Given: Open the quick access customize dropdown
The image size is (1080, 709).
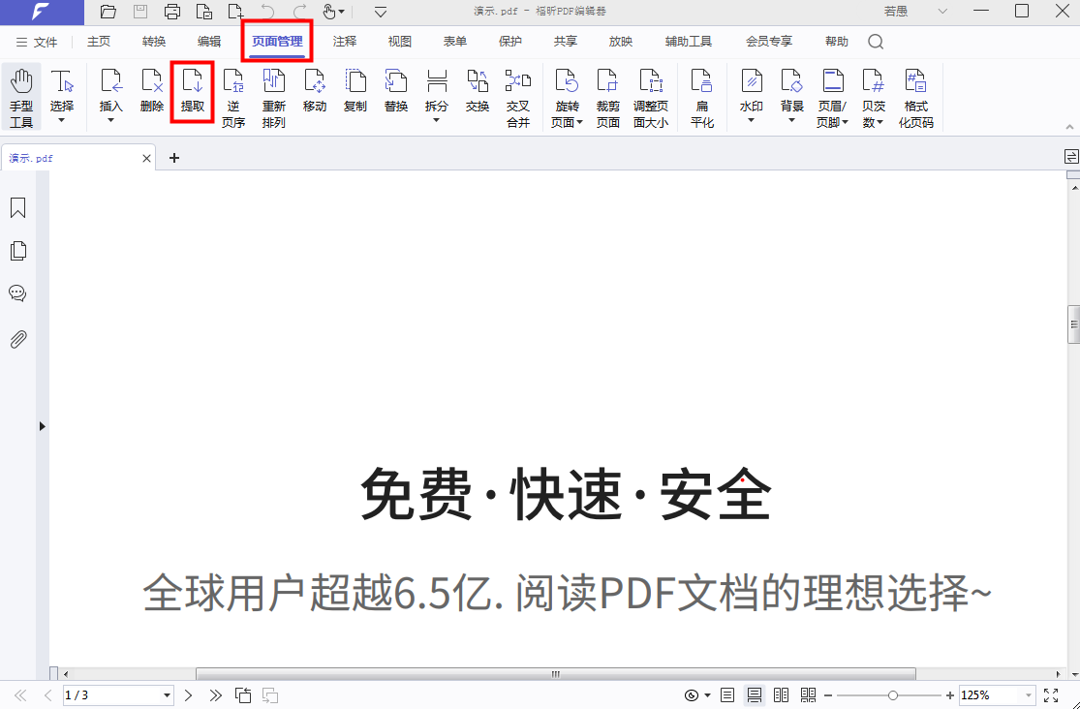Looking at the screenshot, I should point(381,12).
